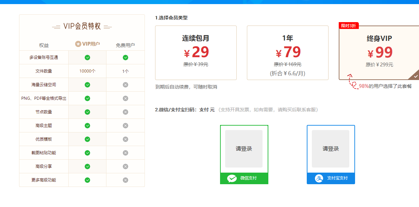Click gray X for 更多高级功能 free user column

click(x=125, y=180)
